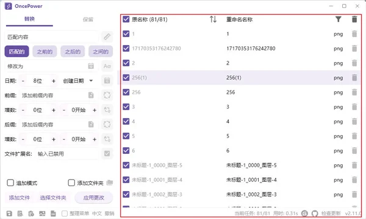Screen dimensions: 366x219
Task: Click the picture icon in the bottom toolbar
Action: click(42, 214)
